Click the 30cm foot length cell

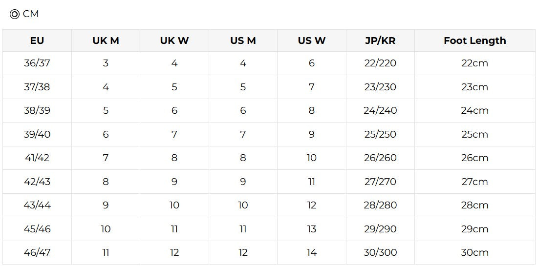point(474,253)
